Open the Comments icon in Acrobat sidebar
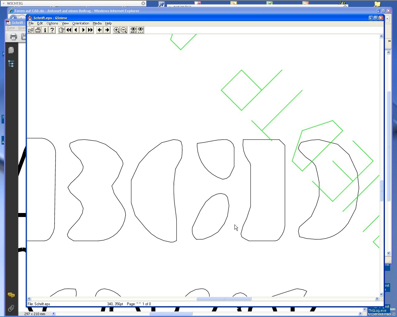The height and width of the screenshot is (317, 397). 11,295
